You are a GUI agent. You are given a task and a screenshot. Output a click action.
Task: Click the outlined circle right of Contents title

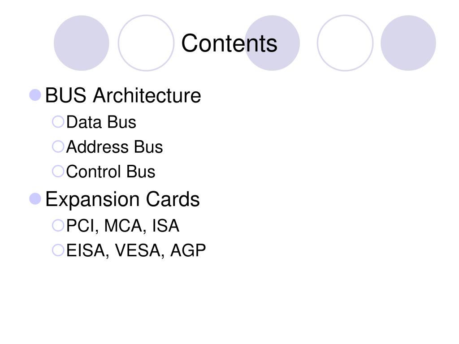point(345,43)
